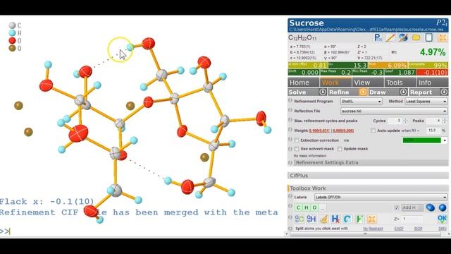Click the '...' more elements button
This screenshot has height=254, width=451.
coord(323,207)
